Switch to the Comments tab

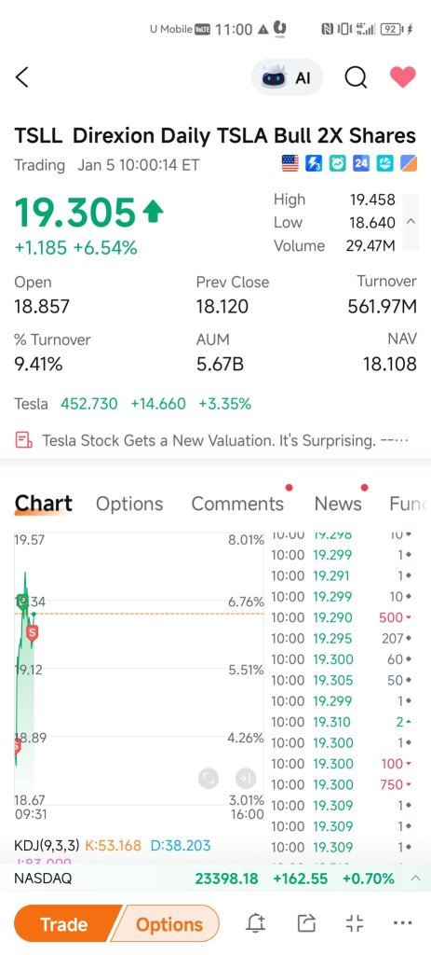(x=237, y=504)
